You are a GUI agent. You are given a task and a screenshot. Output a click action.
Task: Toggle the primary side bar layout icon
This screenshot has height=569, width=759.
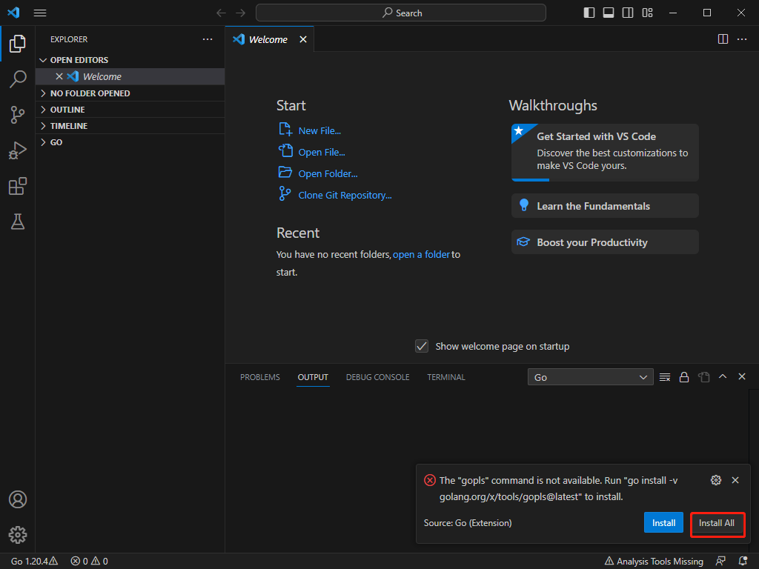[x=589, y=13]
